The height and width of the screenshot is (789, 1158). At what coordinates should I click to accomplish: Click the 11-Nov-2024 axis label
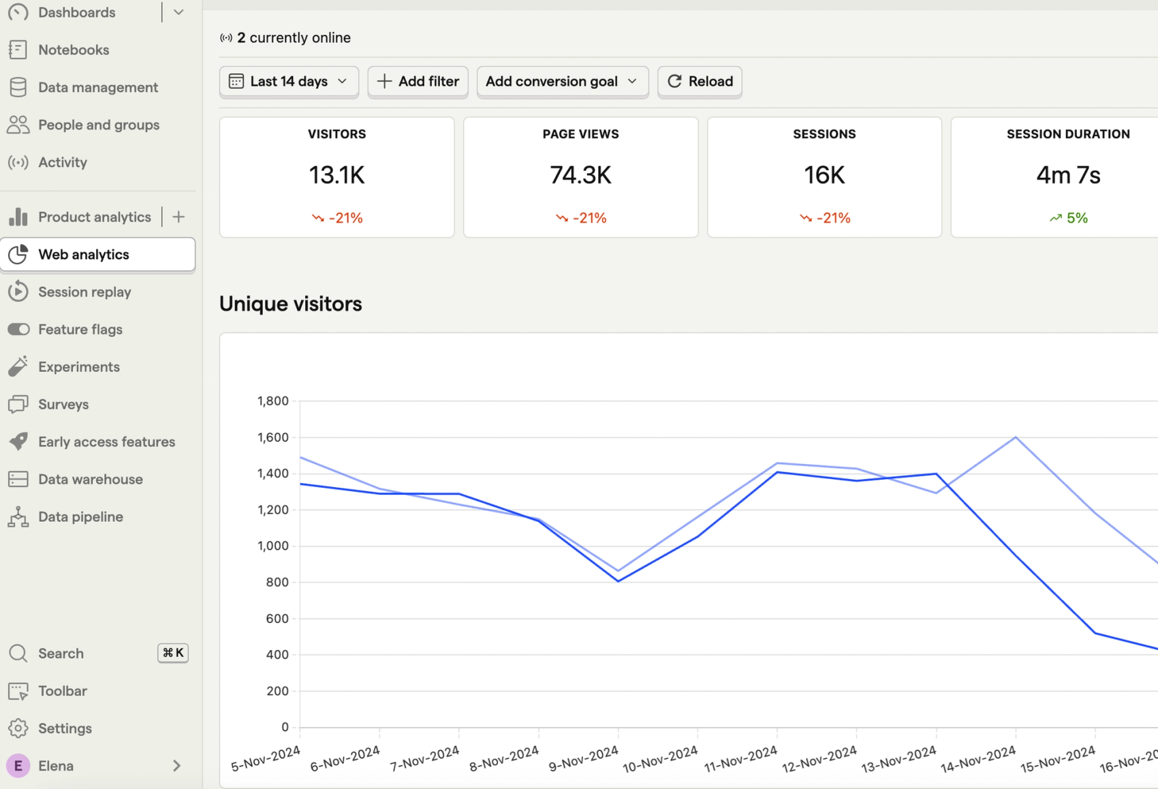pos(740,758)
